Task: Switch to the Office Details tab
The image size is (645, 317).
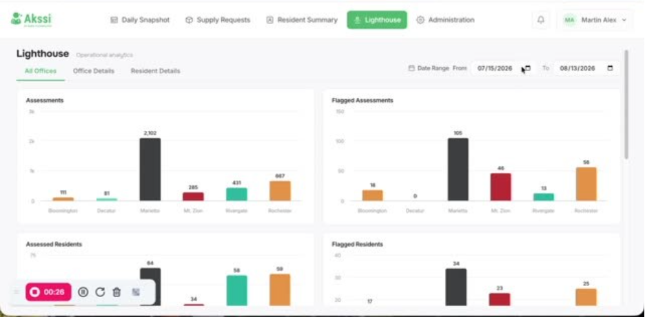Action: 94,71
